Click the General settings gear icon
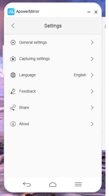 coord(13,43)
